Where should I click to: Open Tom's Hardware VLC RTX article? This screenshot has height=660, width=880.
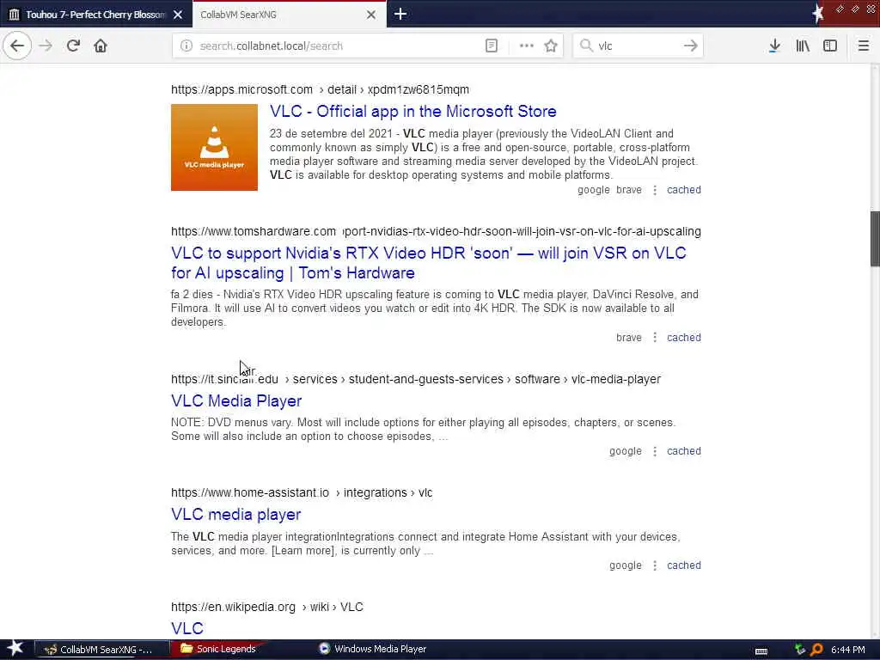(429, 263)
